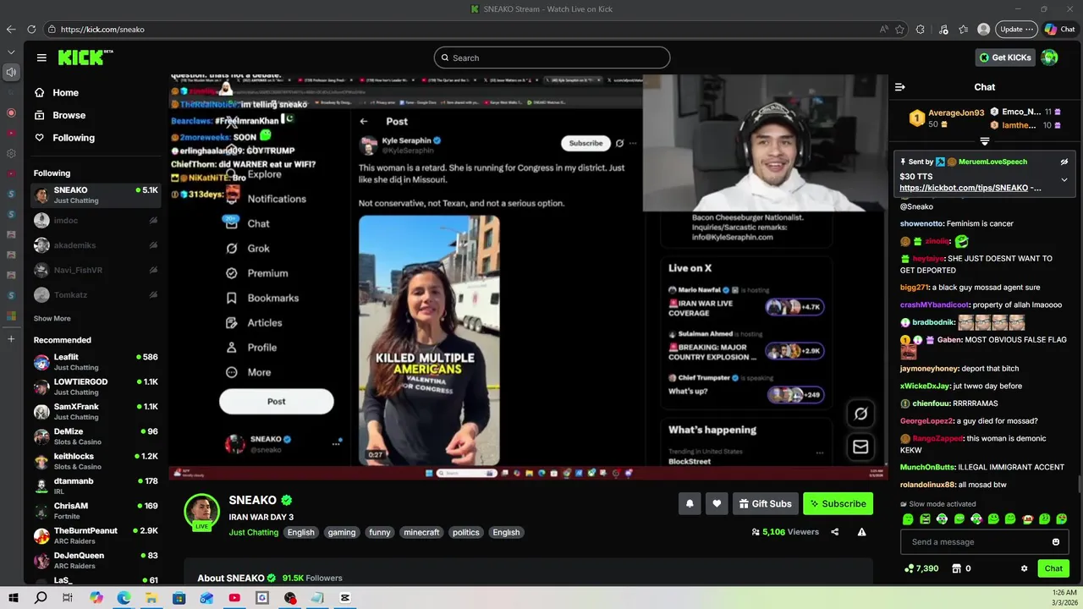
Task: Open akademiks in the Following list
Action: click(x=96, y=245)
